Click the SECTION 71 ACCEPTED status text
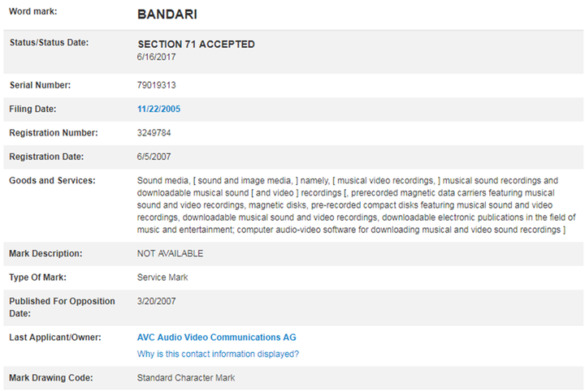The image size is (585, 391). point(196,45)
